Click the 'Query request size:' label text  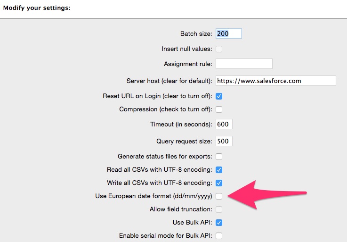coord(184,142)
